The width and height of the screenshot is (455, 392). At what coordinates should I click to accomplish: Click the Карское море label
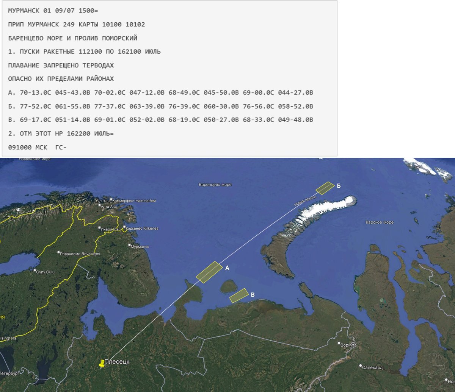click(x=380, y=222)
